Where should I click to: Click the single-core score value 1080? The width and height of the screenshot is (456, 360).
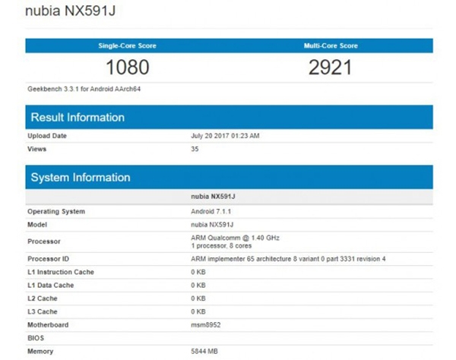tap(127, 67)
